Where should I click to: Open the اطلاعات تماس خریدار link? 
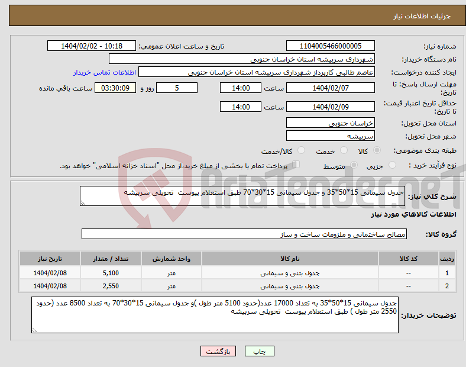(105, 72)
